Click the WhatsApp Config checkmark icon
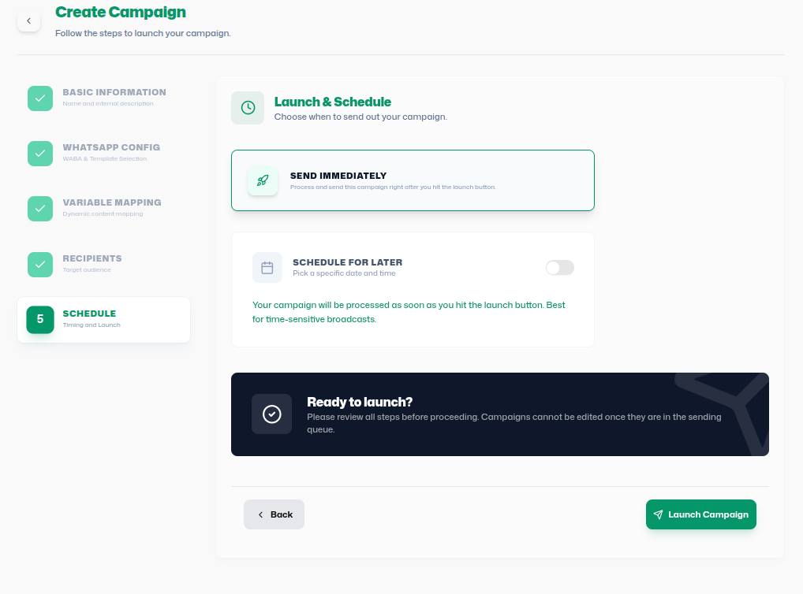 [x=40, y=154]
